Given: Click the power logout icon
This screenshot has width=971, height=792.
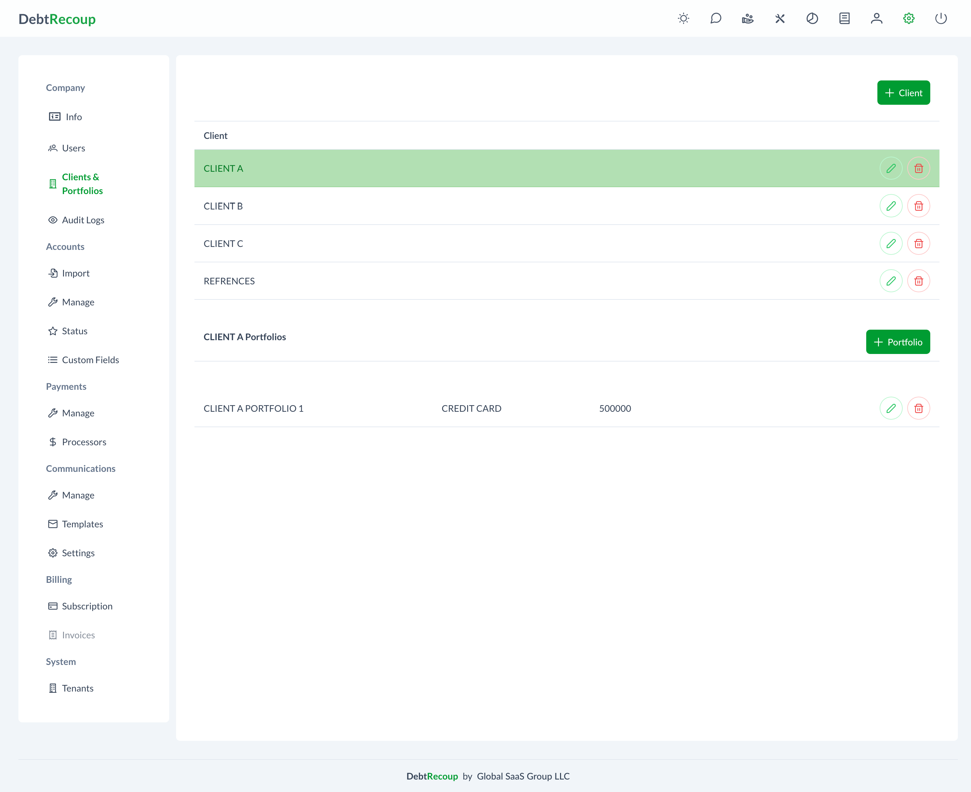Looking at the screenshot, I should click(940, 19).
